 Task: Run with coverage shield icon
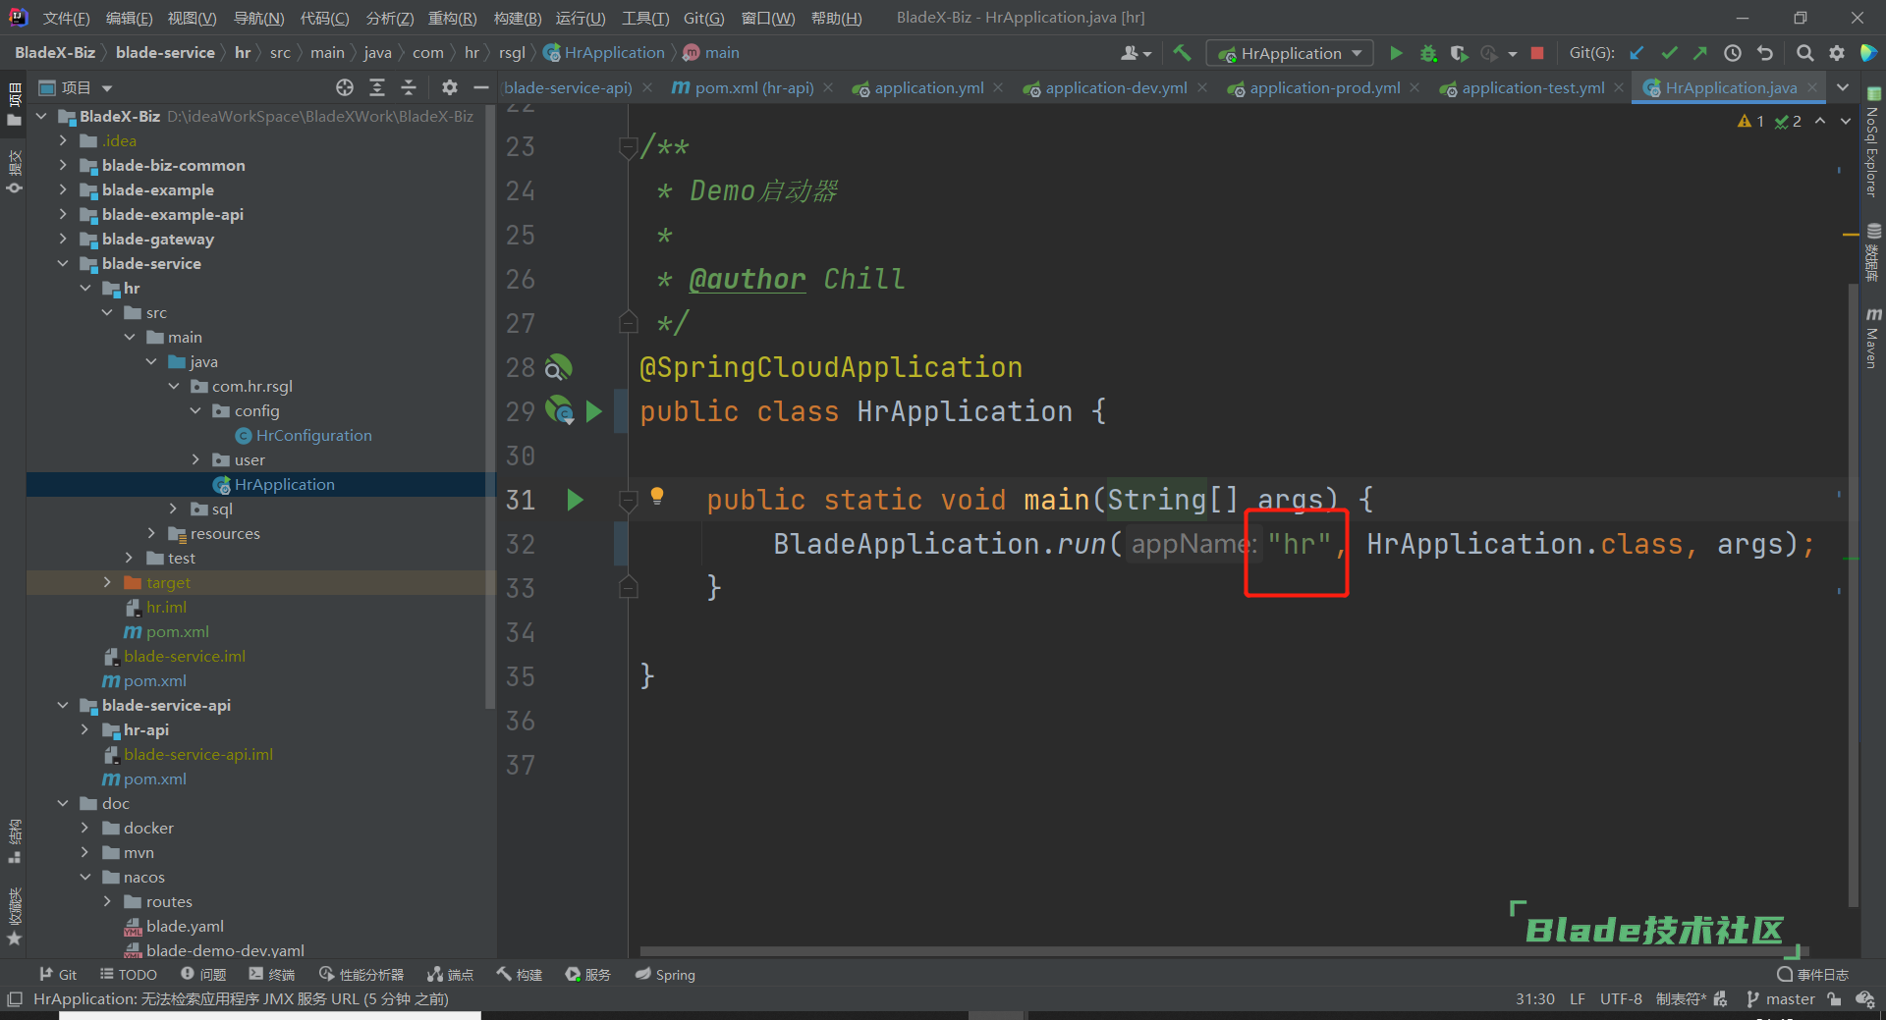(1459, 53)
